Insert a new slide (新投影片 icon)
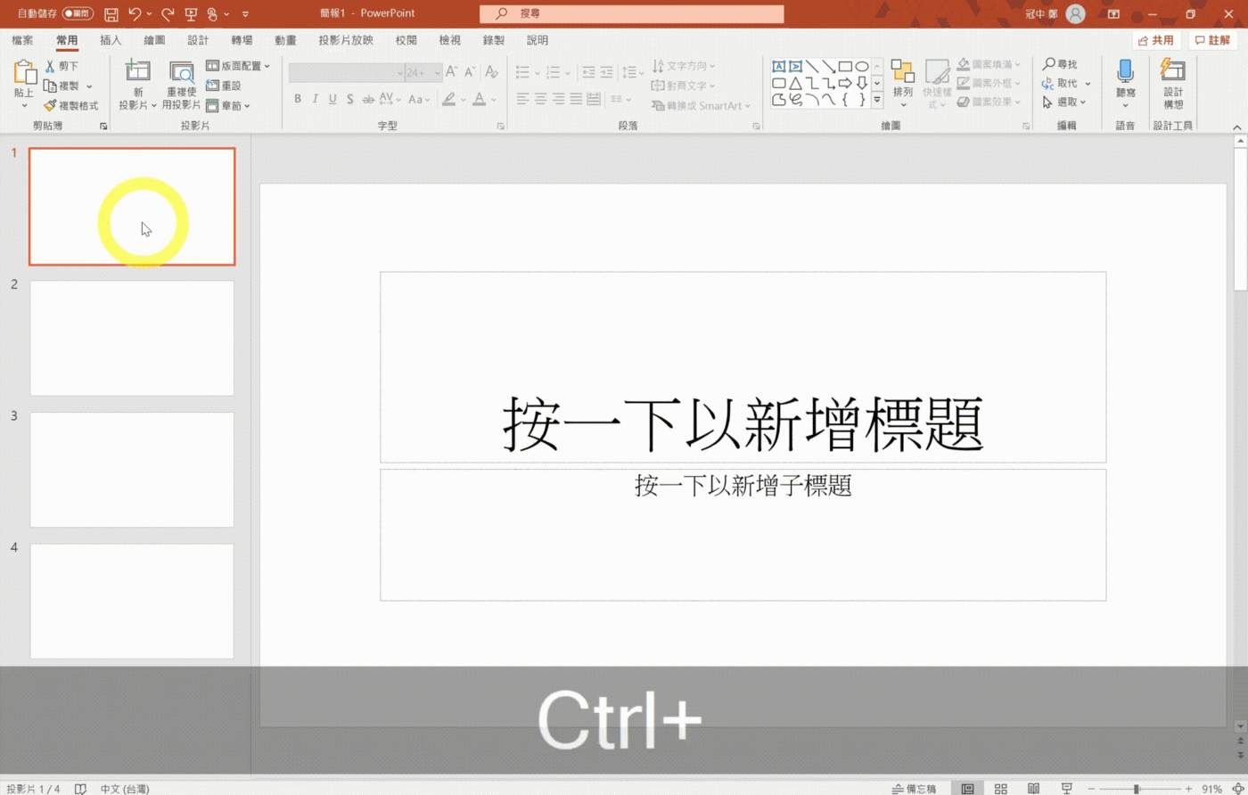Image resolution: width=1248 pixels, height=795 pixels. click(138, 71)
